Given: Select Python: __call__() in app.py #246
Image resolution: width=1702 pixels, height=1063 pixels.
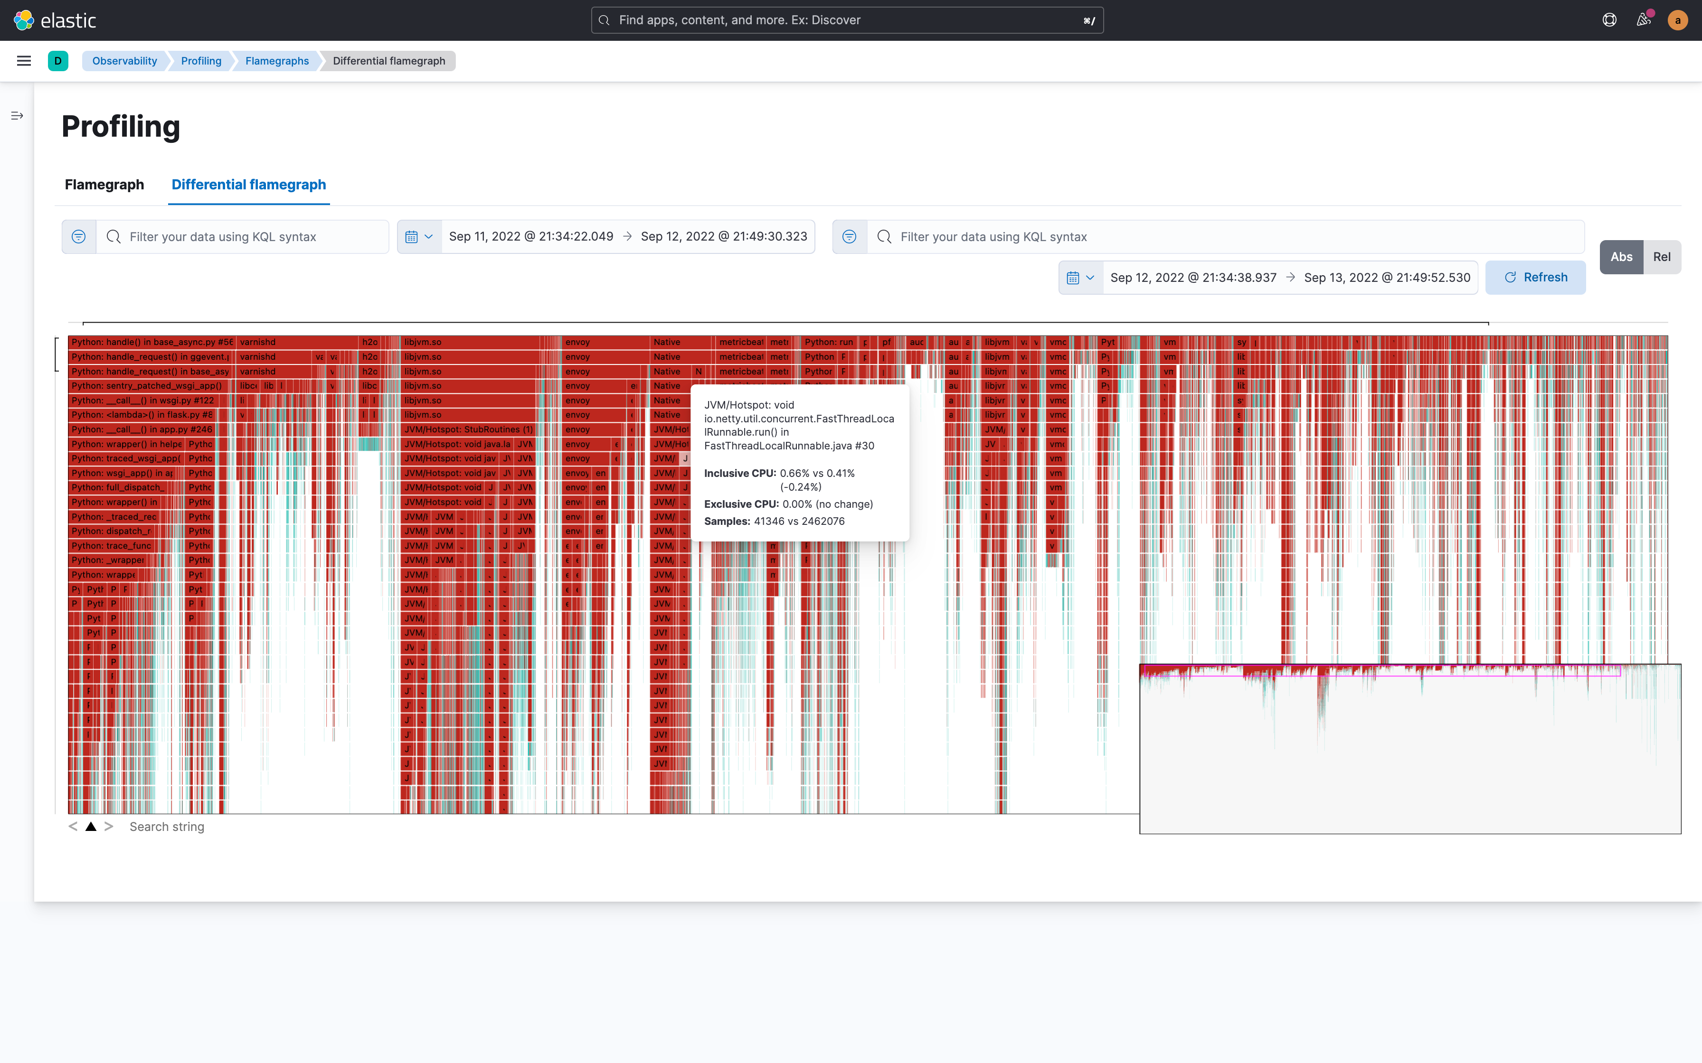Looking at the screenshot, I should coord(142,429).
